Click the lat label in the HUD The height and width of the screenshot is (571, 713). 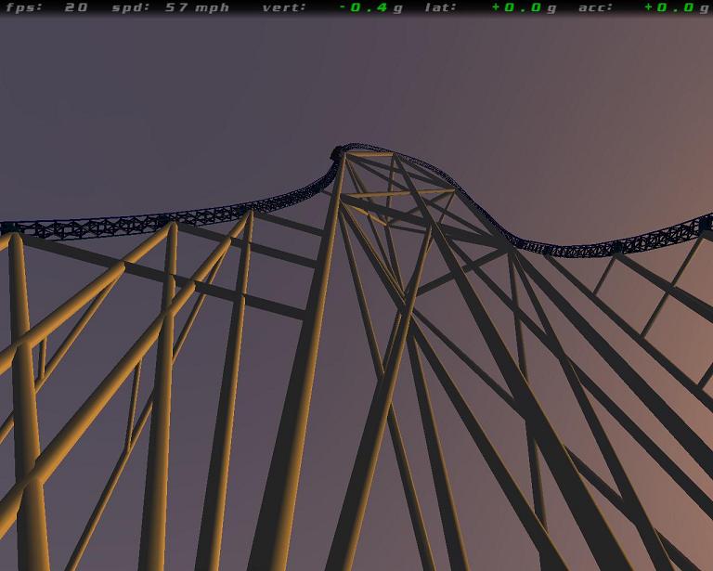tap(440, 7)
